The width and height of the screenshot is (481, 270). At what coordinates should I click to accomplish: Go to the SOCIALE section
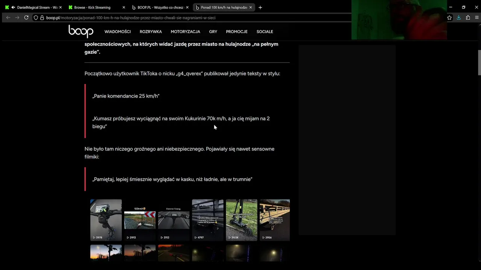(265, 32)
